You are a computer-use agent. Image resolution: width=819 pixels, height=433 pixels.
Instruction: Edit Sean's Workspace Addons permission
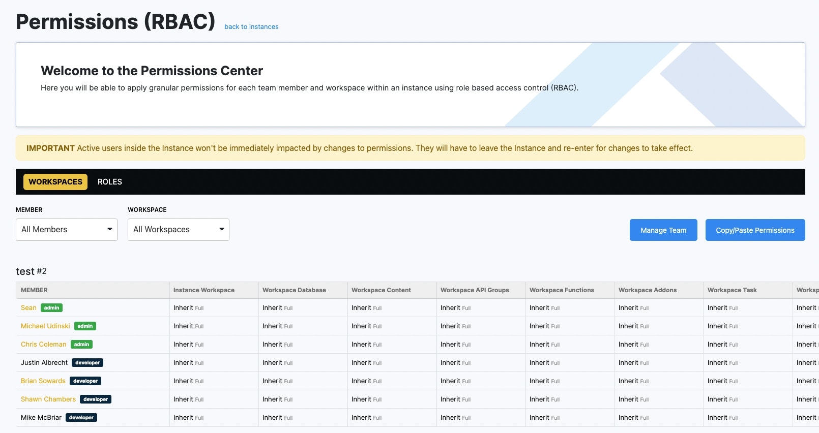(633, 308)
